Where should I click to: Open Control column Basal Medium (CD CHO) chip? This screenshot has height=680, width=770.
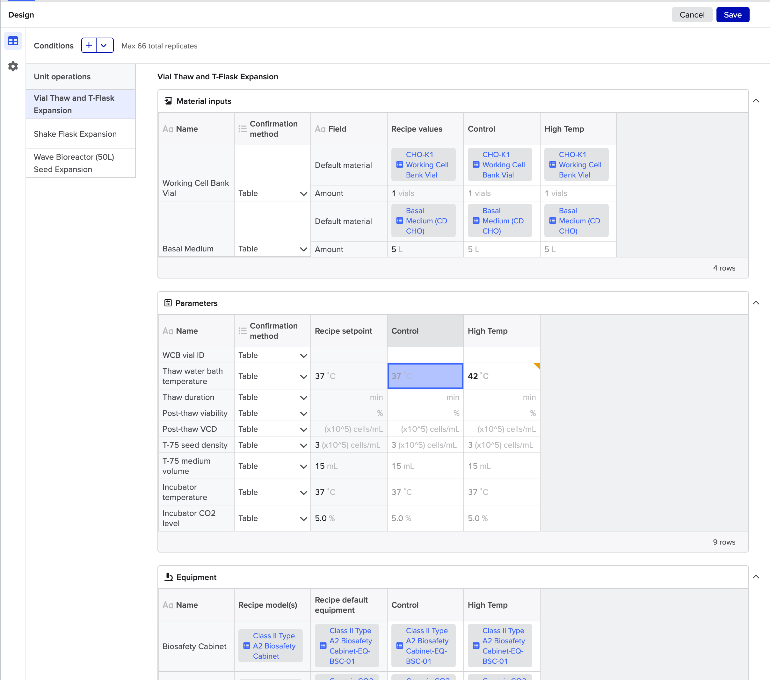click(499, 221)
